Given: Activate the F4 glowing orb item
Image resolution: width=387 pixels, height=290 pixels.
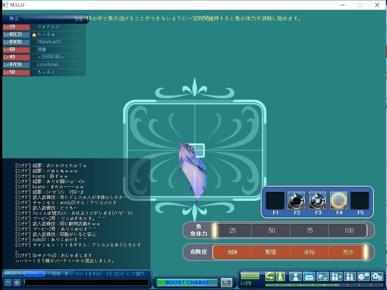Looking at the screenshot, I should (x=339, y=201).
